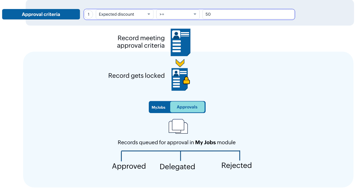Click the stacked records queue icon
This screenshot has width=358, height=188.
coord(178,126)
